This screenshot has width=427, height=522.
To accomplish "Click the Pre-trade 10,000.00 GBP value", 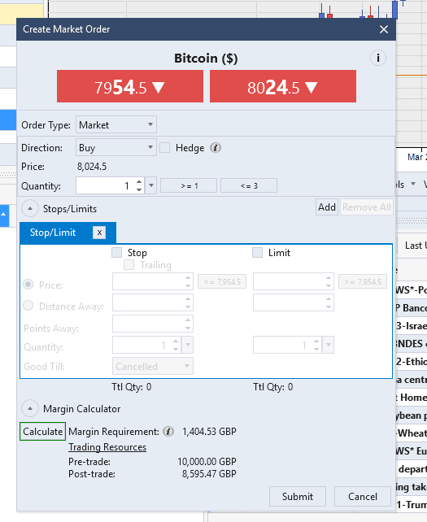I will [207, 461].
